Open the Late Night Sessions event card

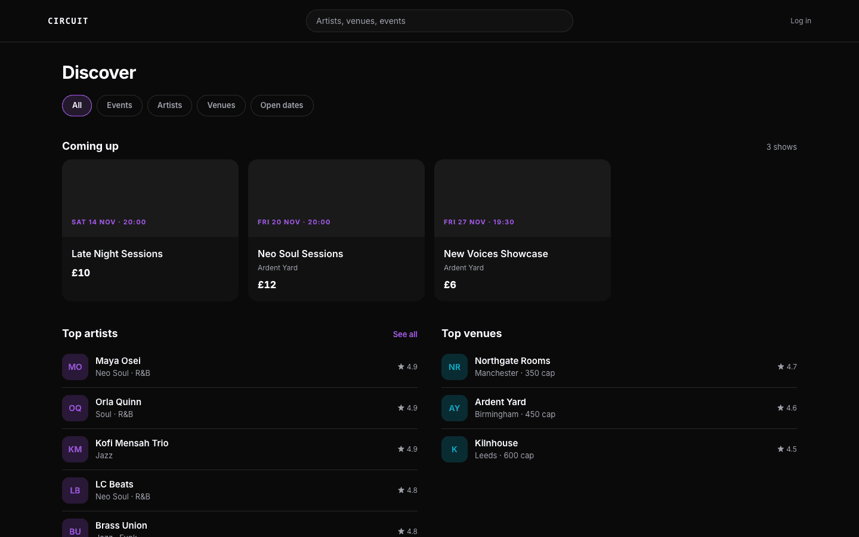pos(150,230)
